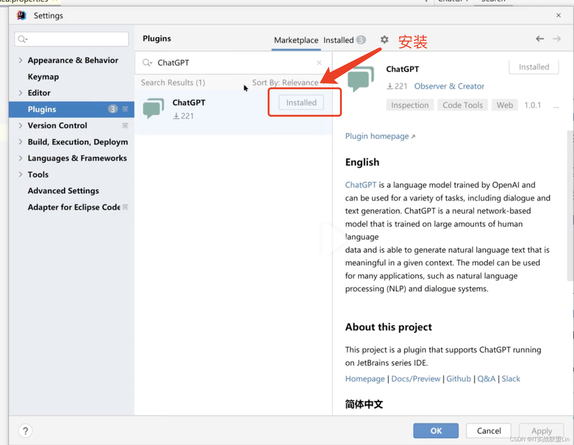Switch to the Installed plugins tab
The image size is (574, 445).
344,40
